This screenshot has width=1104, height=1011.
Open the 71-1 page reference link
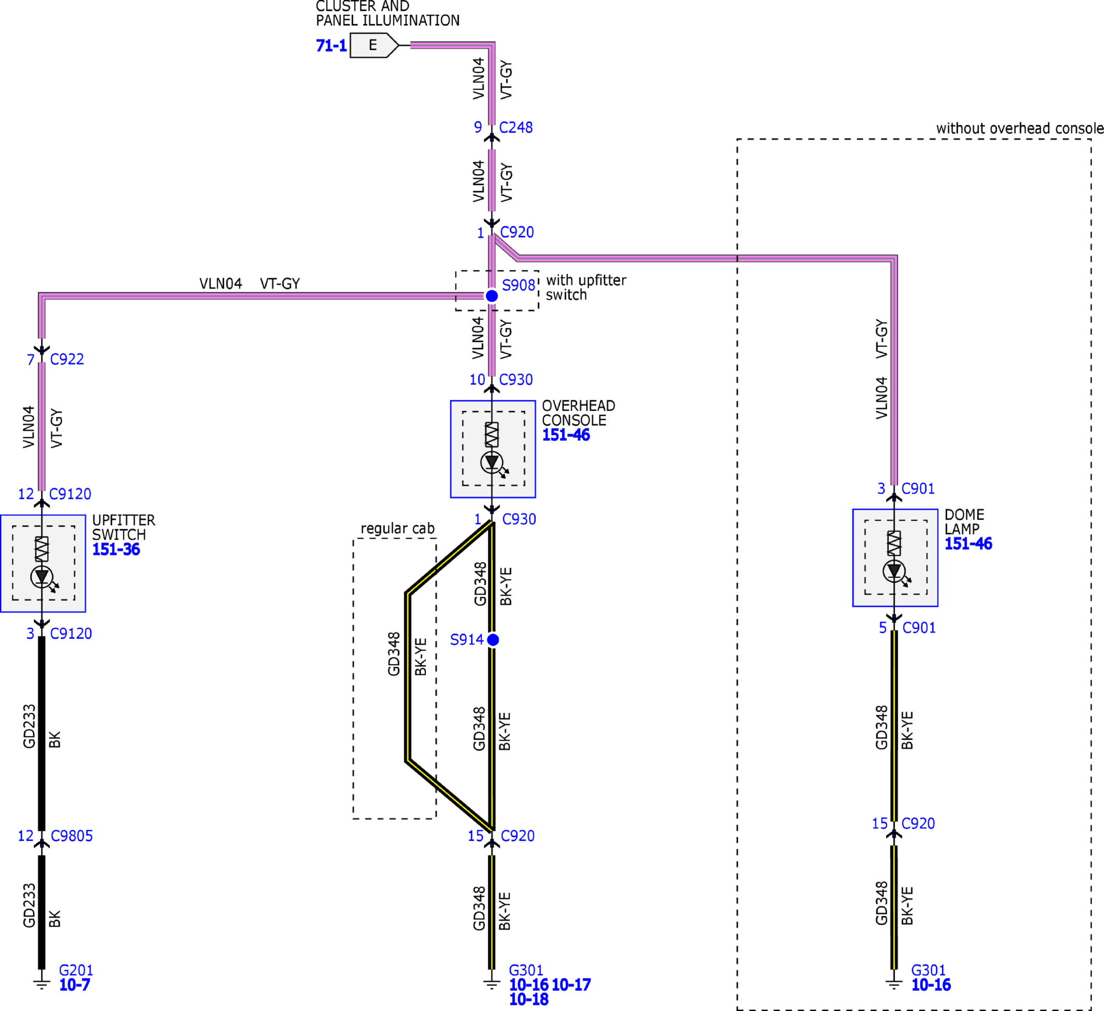(x=331, y=46)
